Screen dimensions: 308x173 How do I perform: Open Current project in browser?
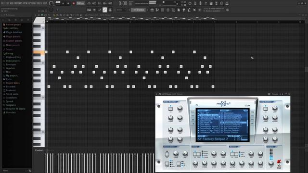tap(13, 25)
